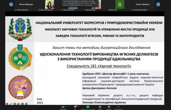Screen dimensions: 171x110
Task: Click muted mic icon beside Натала Муштрук label
Action: coord(15,10)
